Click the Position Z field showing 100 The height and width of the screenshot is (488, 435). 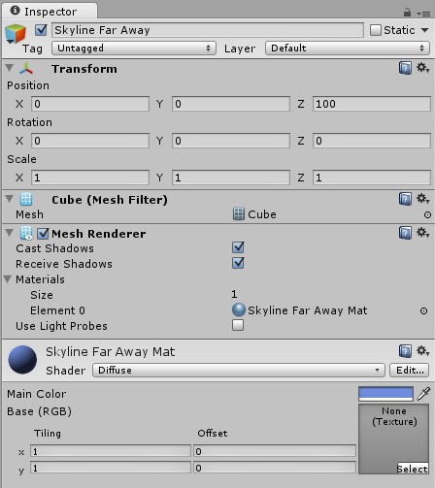(x=372, y=104)
